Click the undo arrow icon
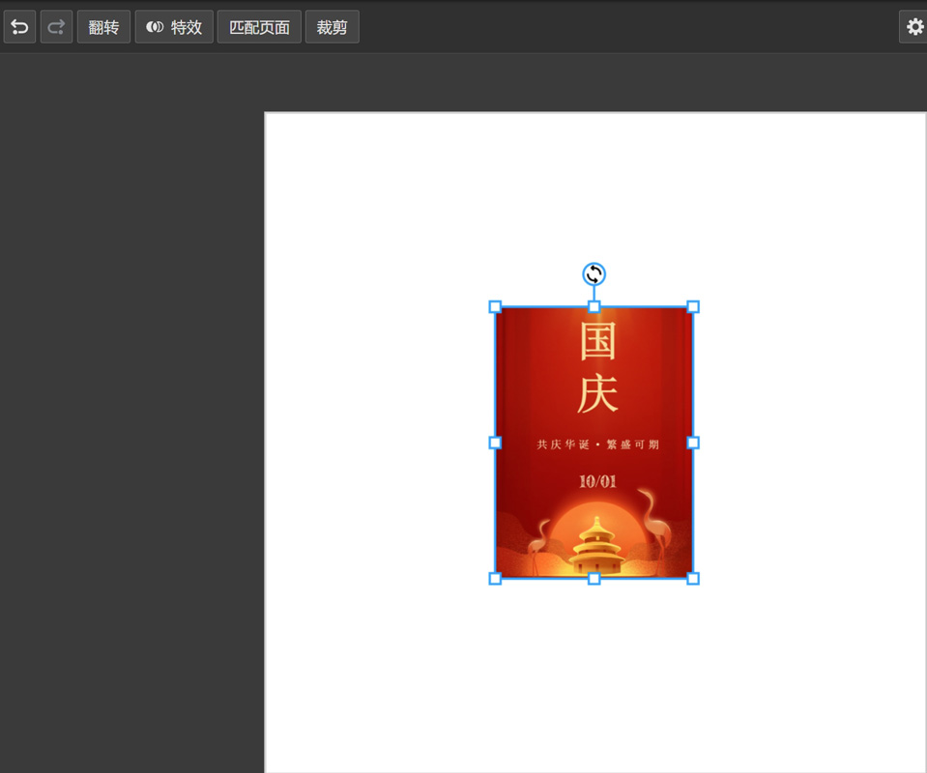The width and height of the screenshot is (927, 773). tap(19, 27)
